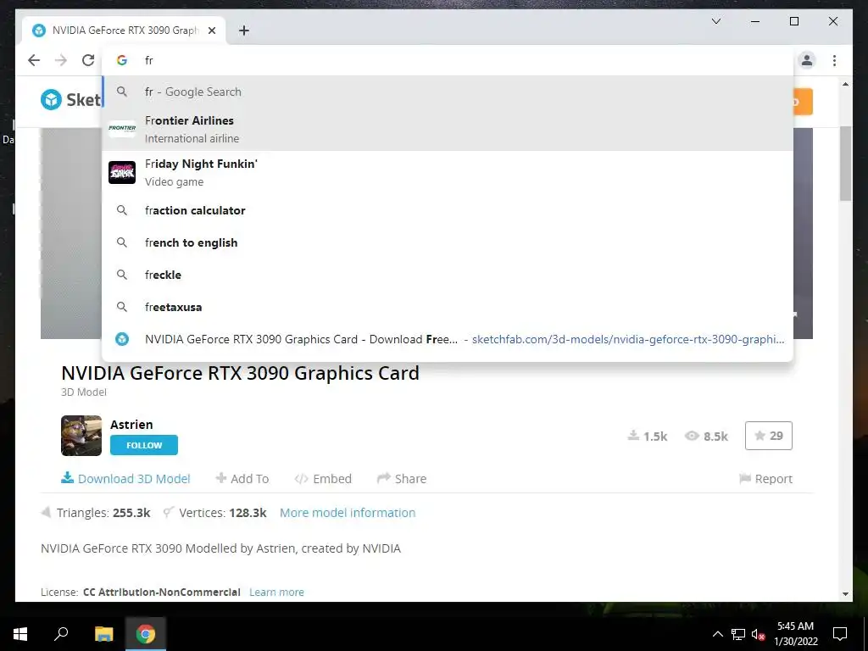Open a new tab with plus button
This screenshot has width=868, height=651.
tap(243, 31)
